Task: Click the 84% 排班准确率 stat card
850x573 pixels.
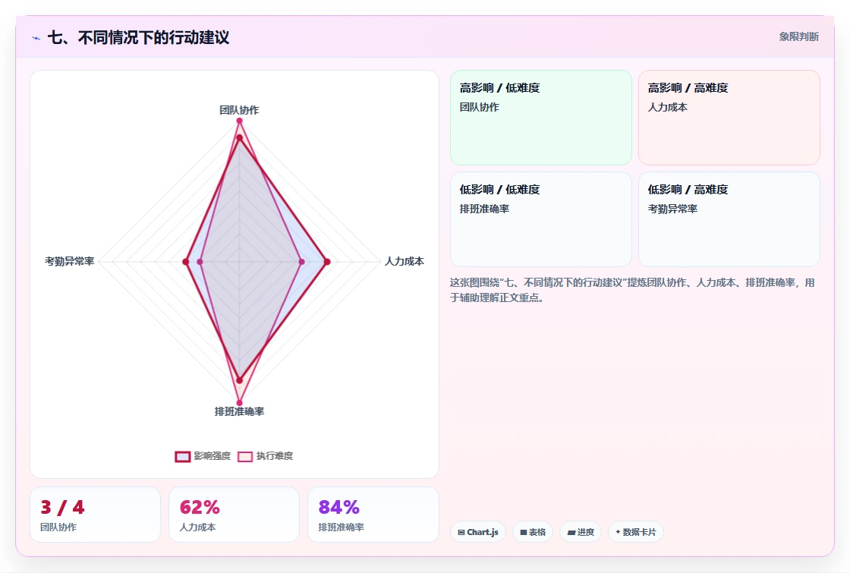Action: pos(373,515)
